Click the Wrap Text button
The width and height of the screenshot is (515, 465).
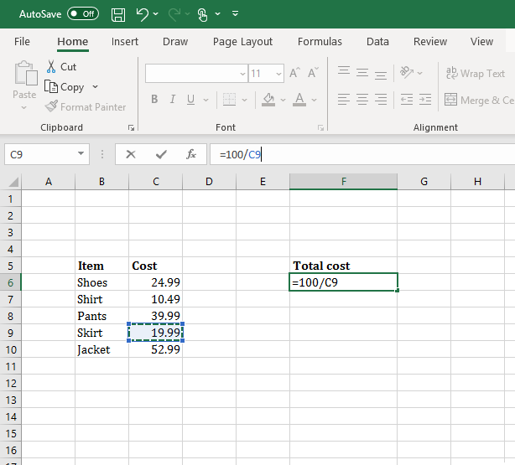click(x=476, y=74)
